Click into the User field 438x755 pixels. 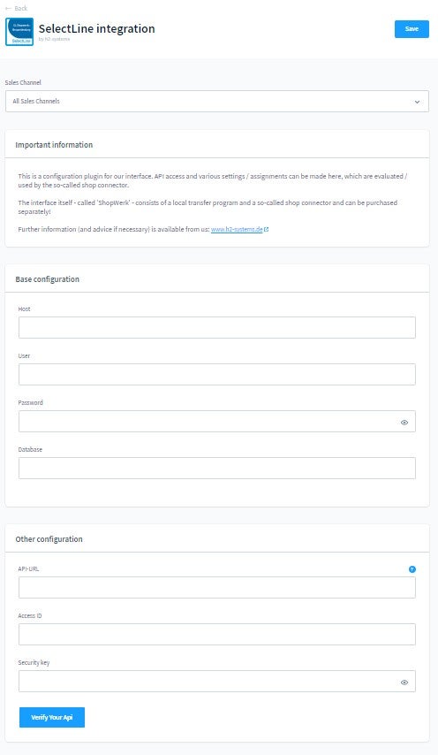point(217,374)
